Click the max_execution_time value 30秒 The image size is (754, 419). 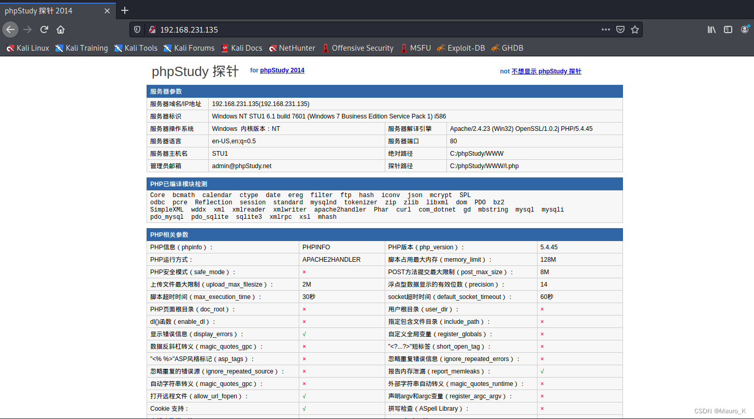click(309, 297)
